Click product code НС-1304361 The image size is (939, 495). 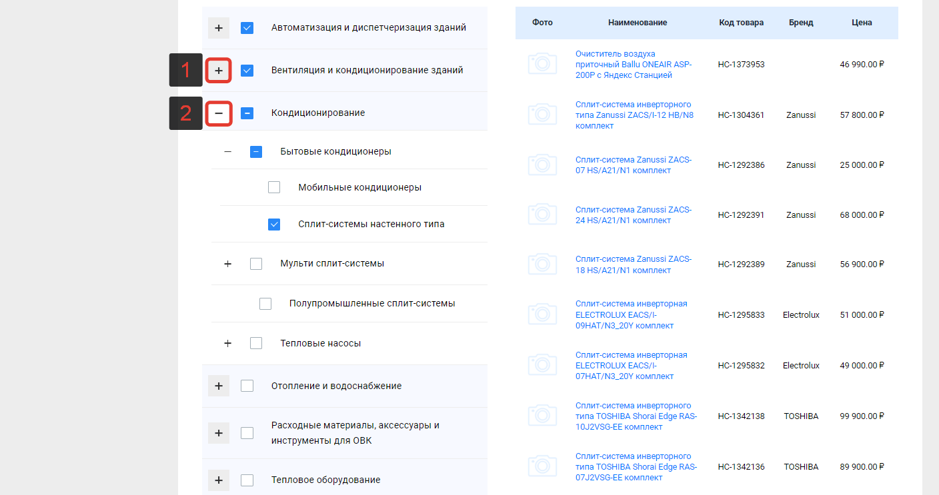tap(742, 115)
